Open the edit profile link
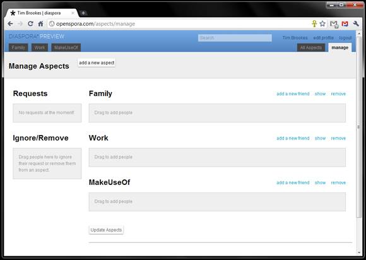 coord(323,38)
